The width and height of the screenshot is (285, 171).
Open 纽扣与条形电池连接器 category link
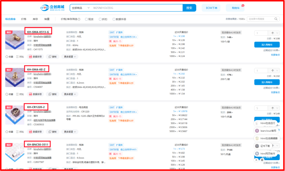tap(45, 120)
